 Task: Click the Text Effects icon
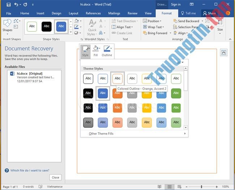(101, 33)
